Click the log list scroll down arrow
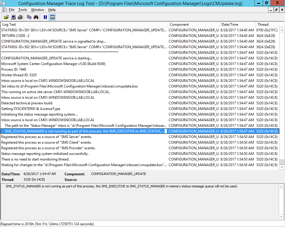Screen dimensions: 285x227 (282, 167)
